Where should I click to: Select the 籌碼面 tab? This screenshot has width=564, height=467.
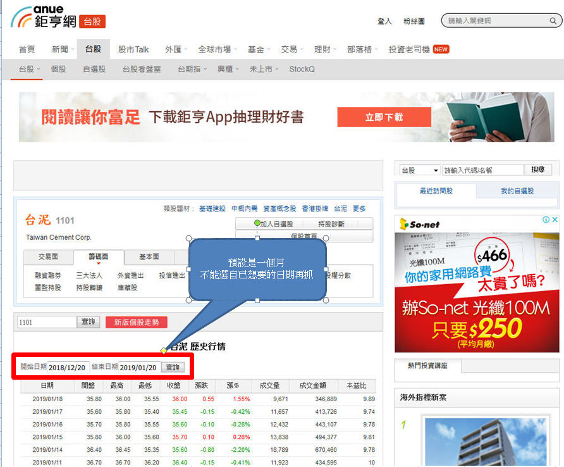(99, 257)
